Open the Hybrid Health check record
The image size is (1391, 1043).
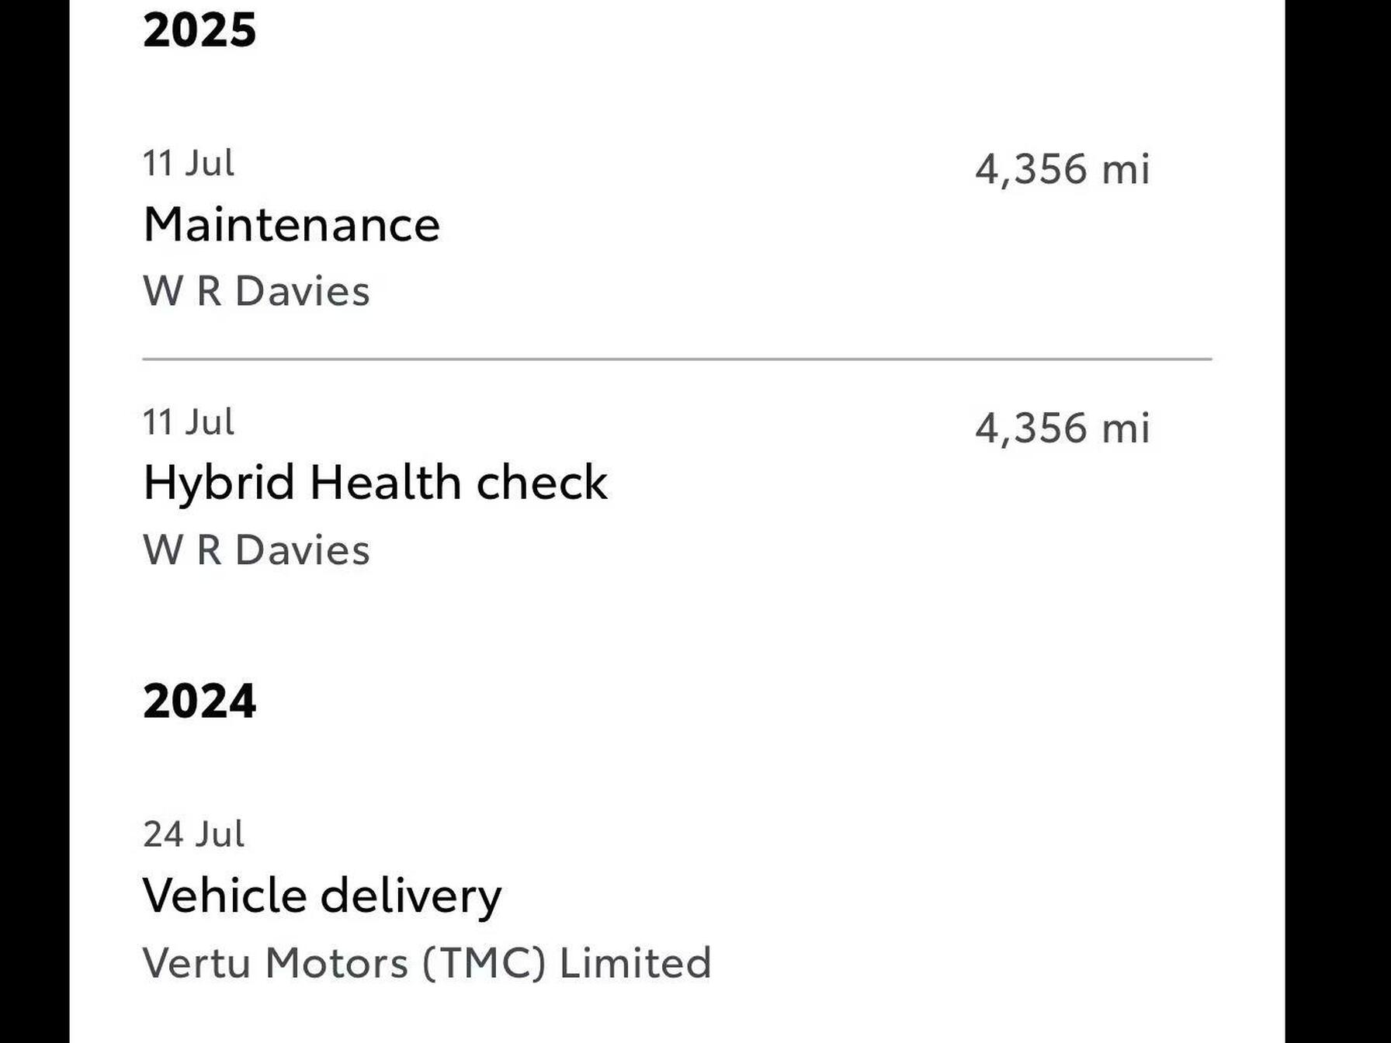375,483
